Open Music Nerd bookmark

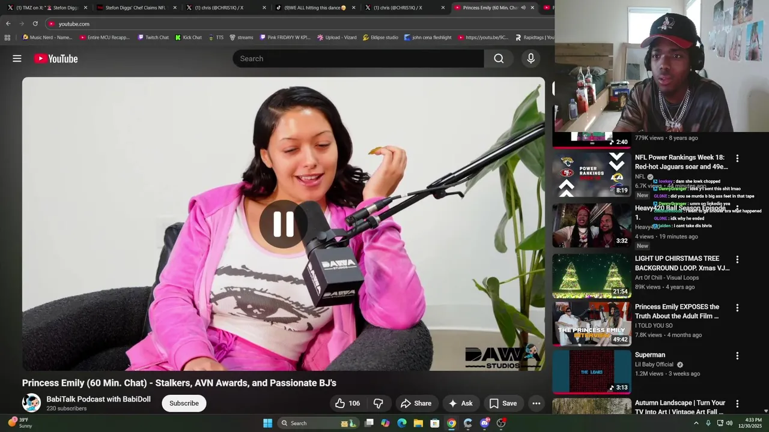pos(47,37)
